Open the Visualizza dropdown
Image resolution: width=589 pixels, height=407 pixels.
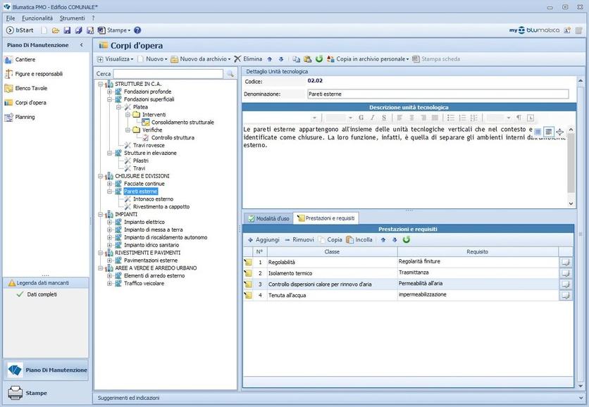tap(114, 59)
